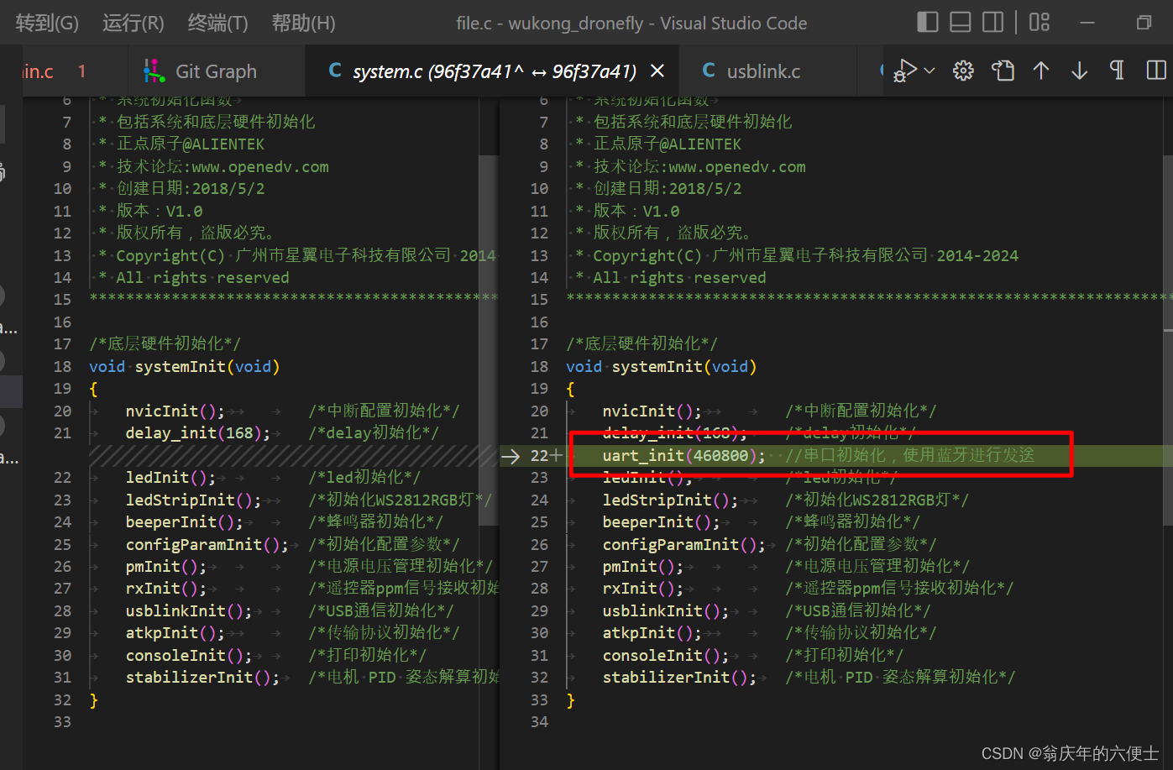
Task: Open the 帮助(H) menu
Action: tap(303, 23)
